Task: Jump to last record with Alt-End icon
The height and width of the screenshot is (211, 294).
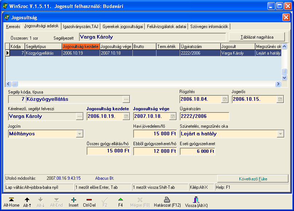Action: [x=56, y=200]
